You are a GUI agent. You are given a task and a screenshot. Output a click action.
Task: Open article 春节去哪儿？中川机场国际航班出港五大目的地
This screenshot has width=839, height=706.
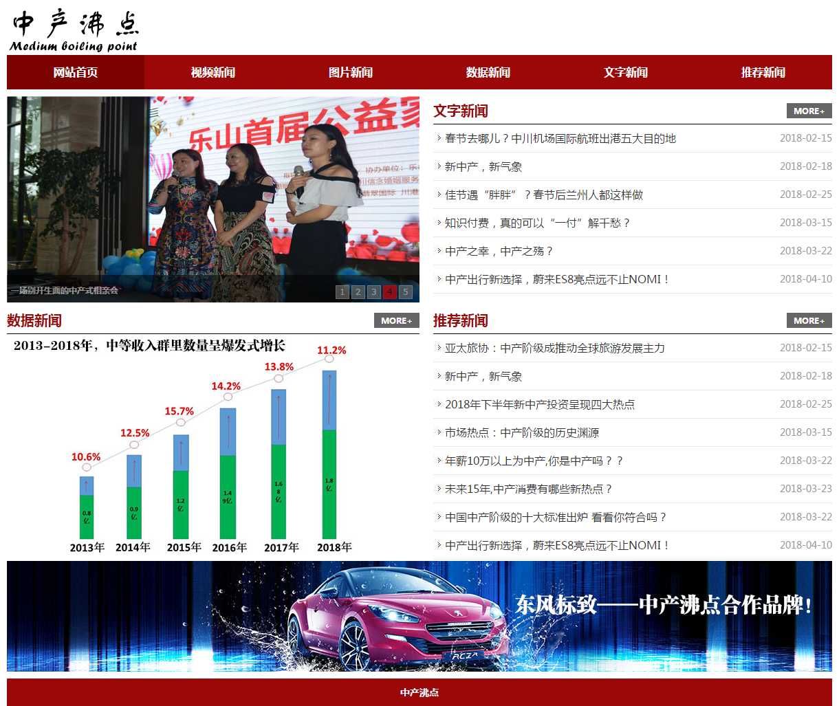pos(560,138)
